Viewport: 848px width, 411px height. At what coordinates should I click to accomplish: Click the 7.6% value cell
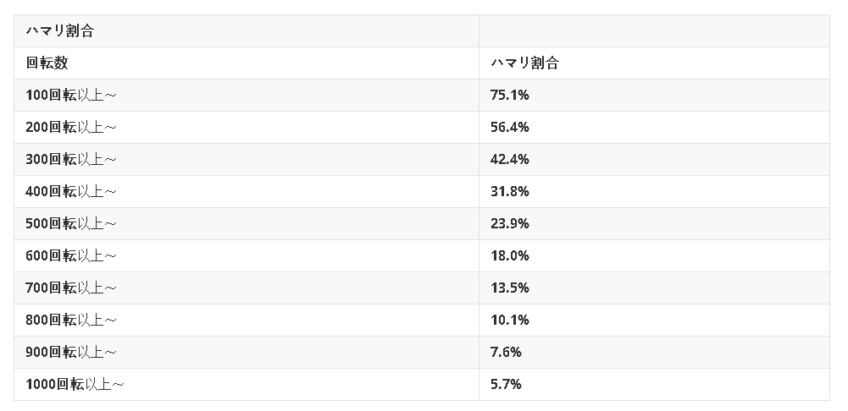pos(506,353)
